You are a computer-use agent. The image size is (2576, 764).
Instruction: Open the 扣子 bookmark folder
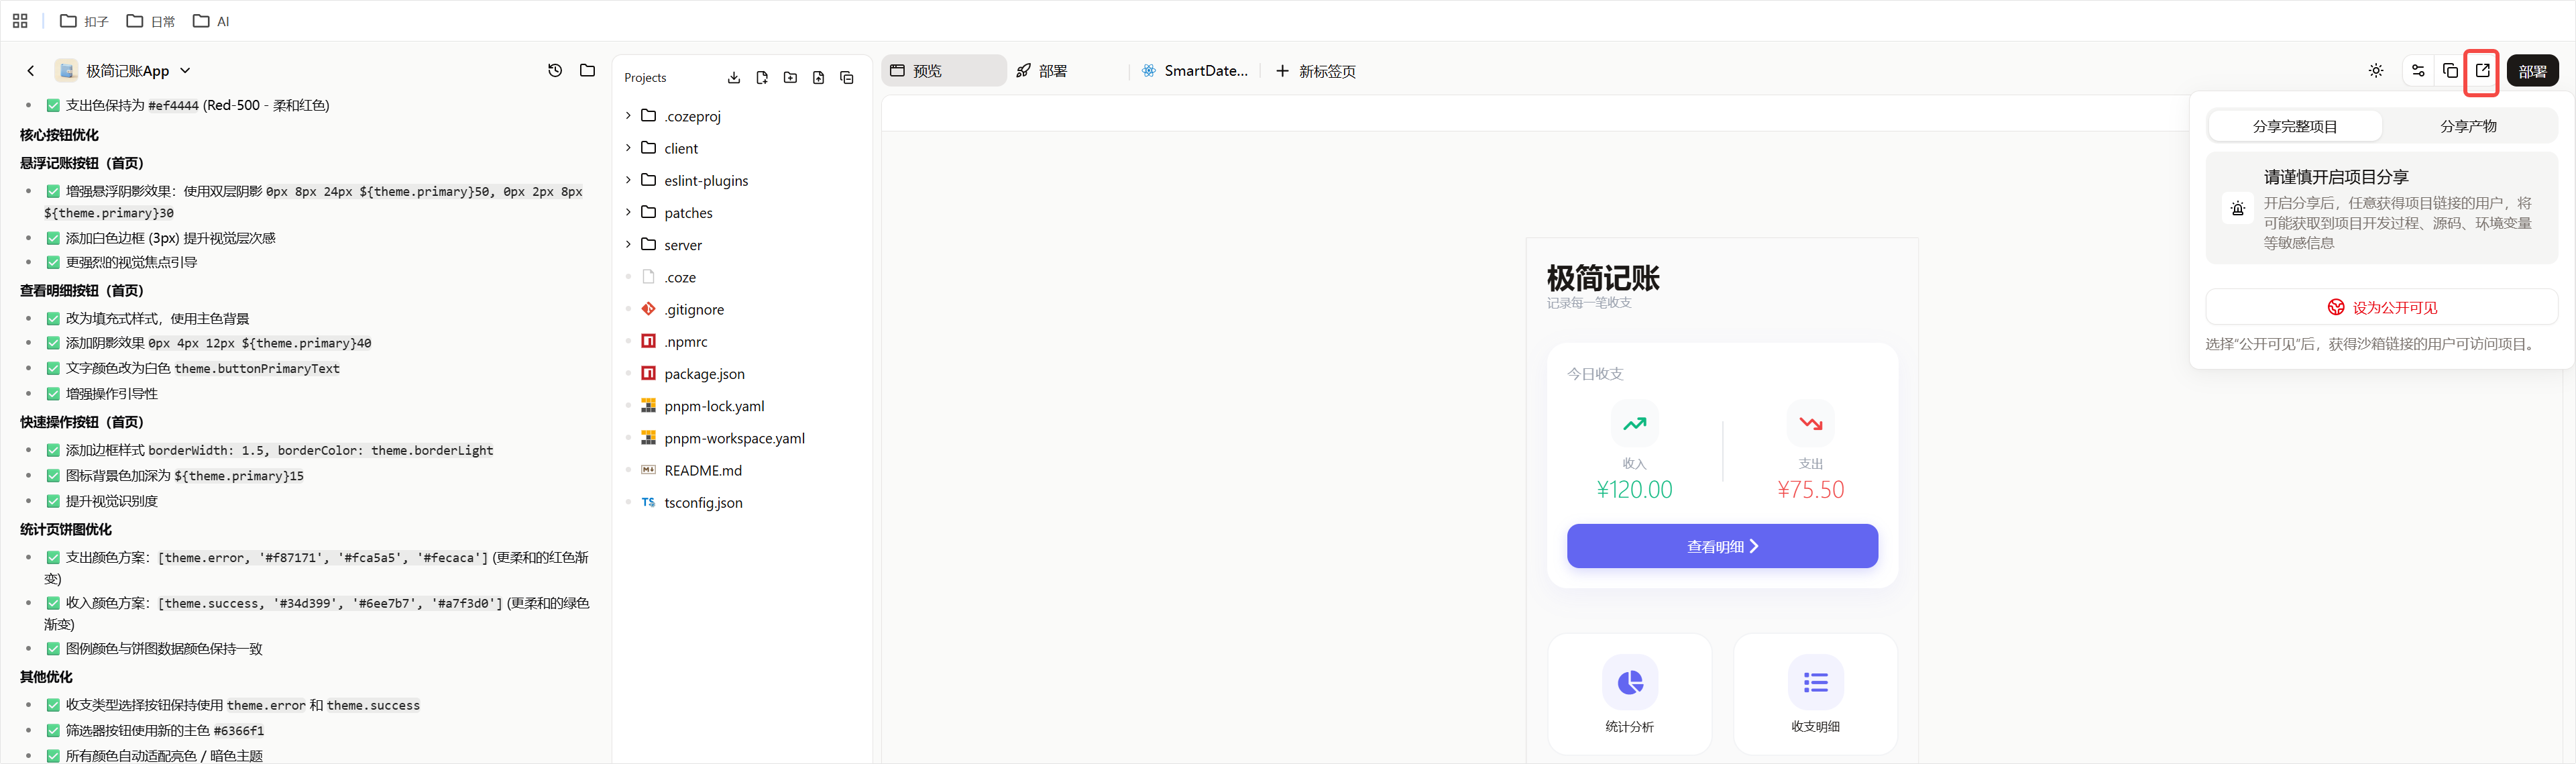click(84, 21)
